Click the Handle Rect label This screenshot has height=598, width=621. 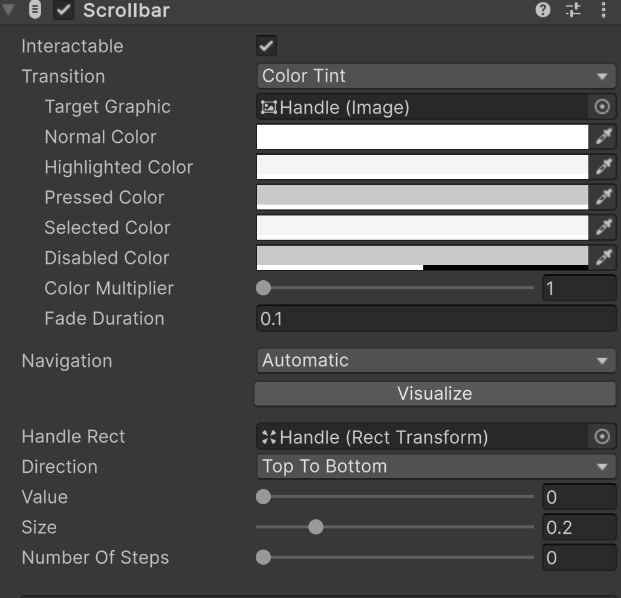(73, 436)
